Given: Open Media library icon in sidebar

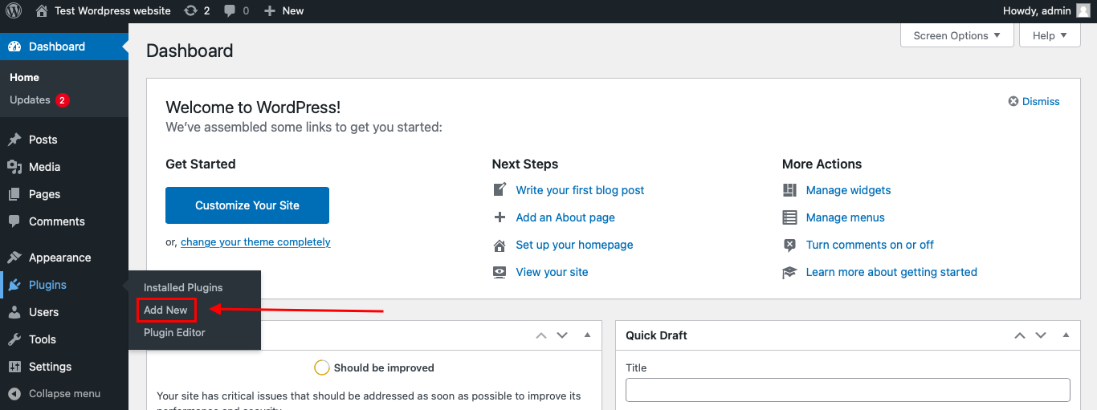Looking at the screenshot, I should click(x=14, y=167).
